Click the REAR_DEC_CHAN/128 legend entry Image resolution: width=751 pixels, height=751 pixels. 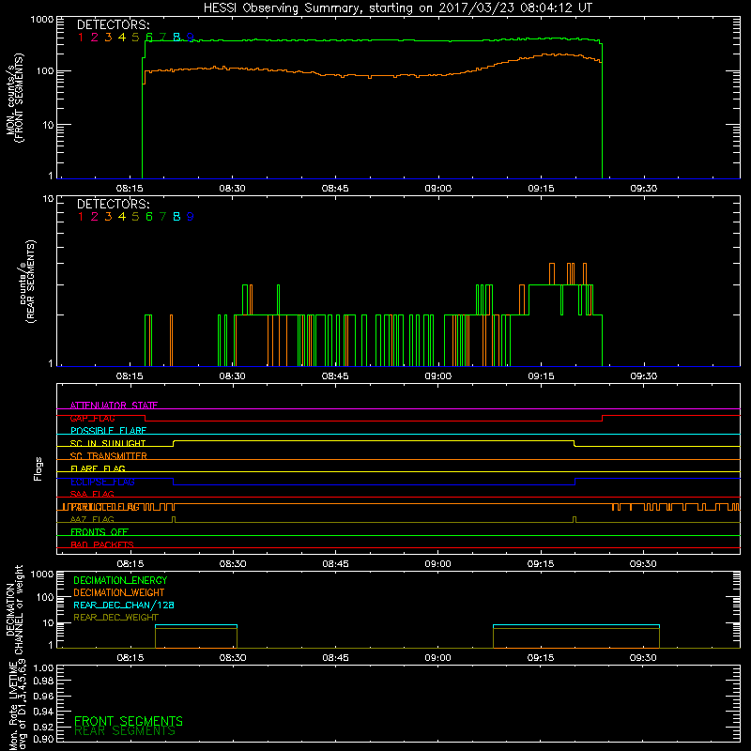point(124,605)
